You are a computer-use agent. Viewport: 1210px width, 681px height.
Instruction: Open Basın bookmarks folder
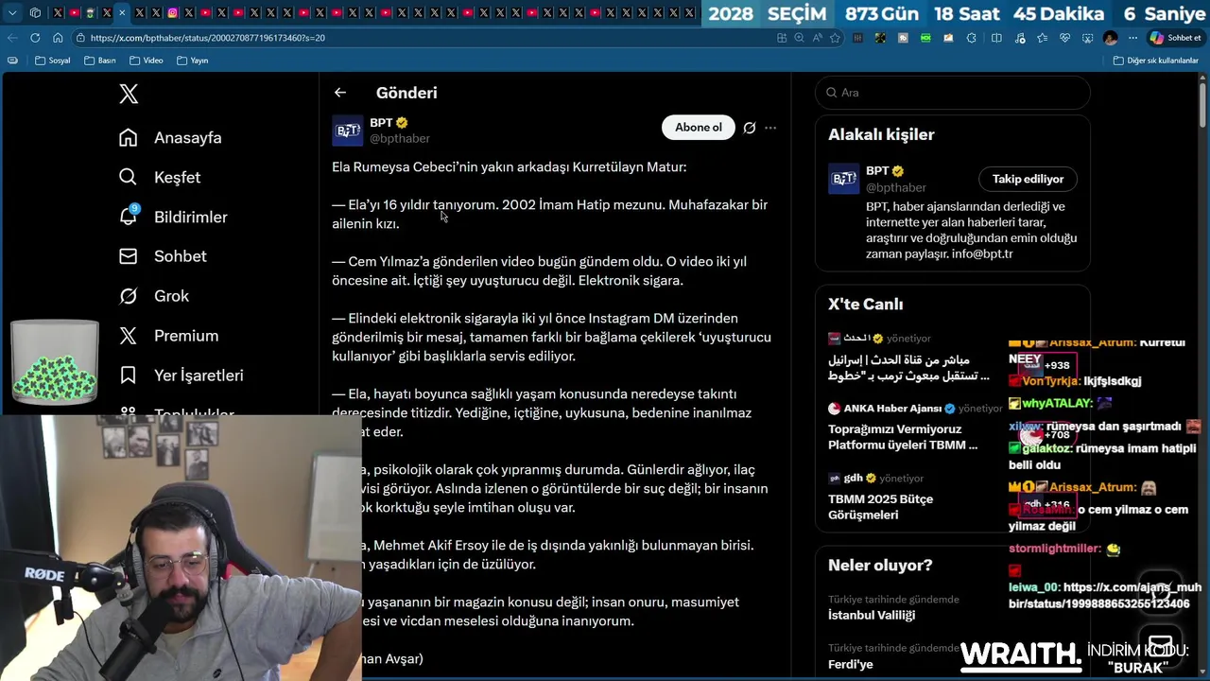click(100, 61)
